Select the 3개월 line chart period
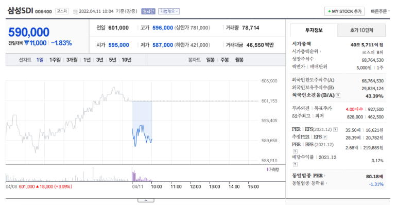This screenshot has height=205, width=398. click(x=72, y=60)
